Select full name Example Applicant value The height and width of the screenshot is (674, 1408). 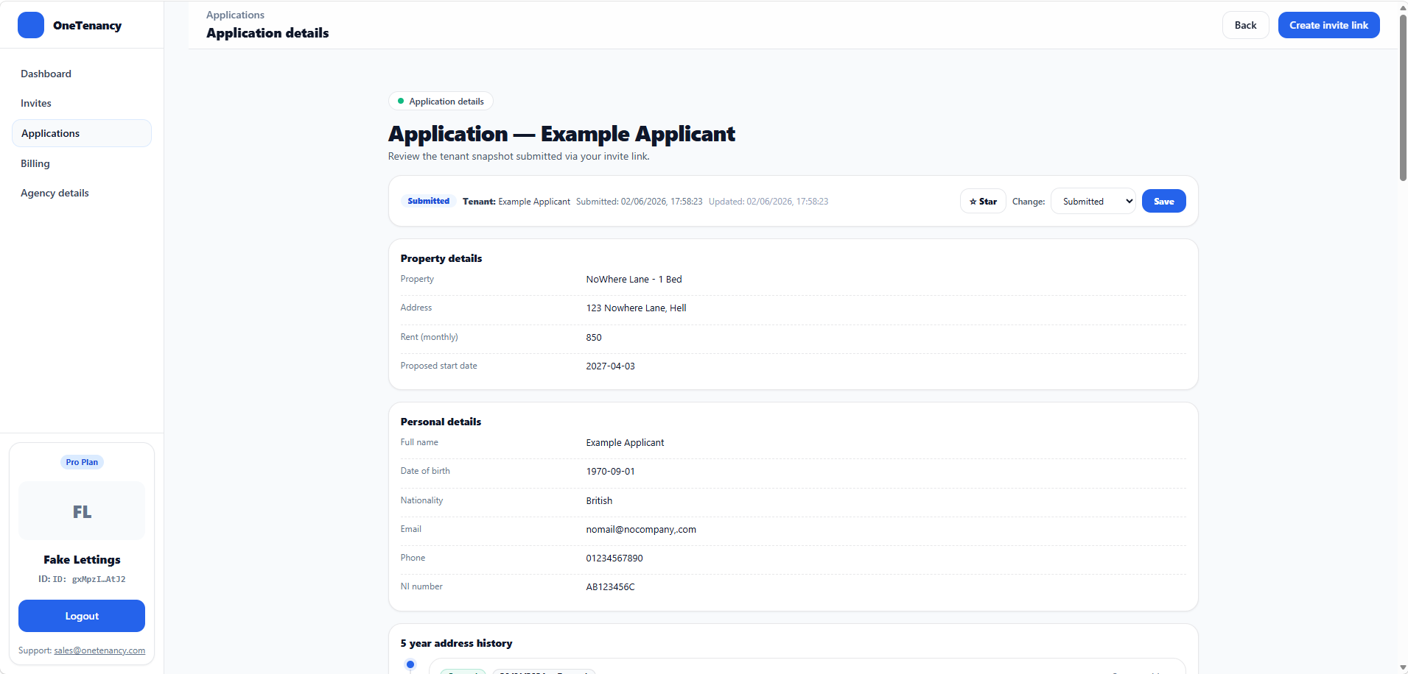tap(625, 443)
